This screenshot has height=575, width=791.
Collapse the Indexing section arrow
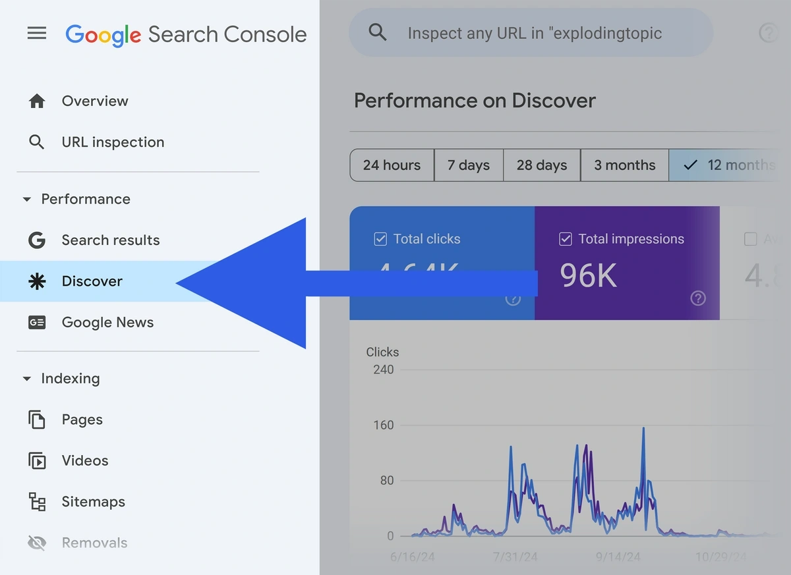[26, 379]
